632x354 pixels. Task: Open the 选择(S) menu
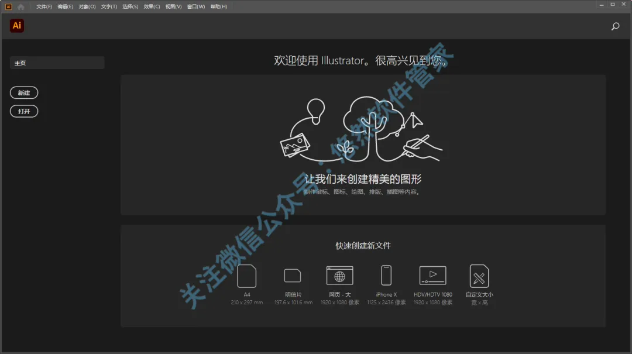coord(130,7)
